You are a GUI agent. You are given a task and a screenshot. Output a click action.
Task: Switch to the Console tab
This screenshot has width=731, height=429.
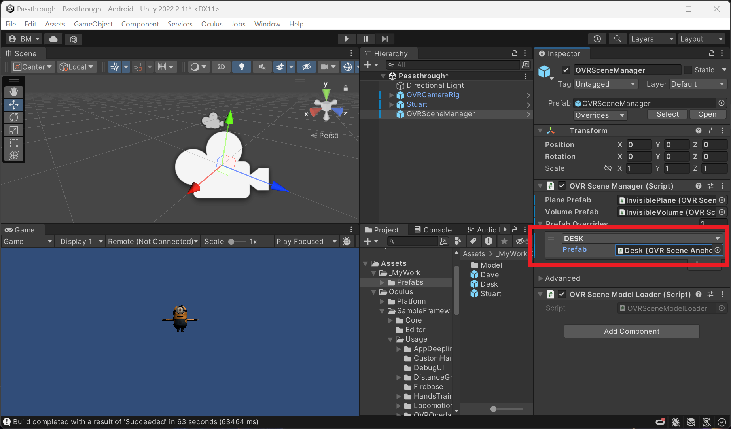click(436, 229)
